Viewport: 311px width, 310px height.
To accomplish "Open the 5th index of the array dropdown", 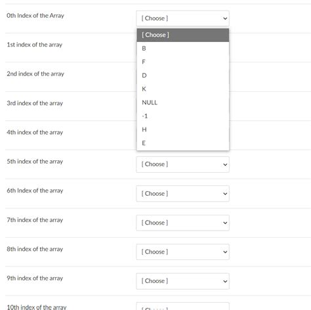I will (182, 164).
